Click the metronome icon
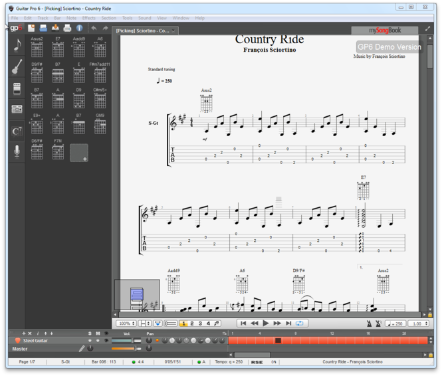 (369, 324)
